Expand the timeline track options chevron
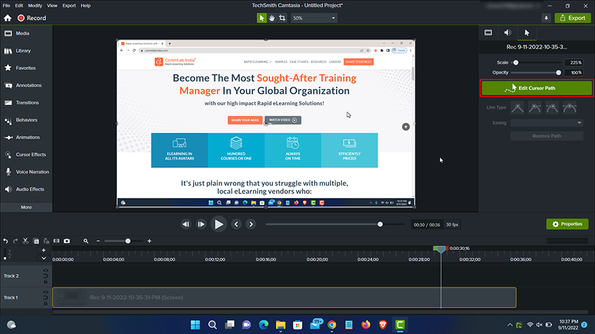The height and width of the screenshot is (334, 595). tap(44, 258)
